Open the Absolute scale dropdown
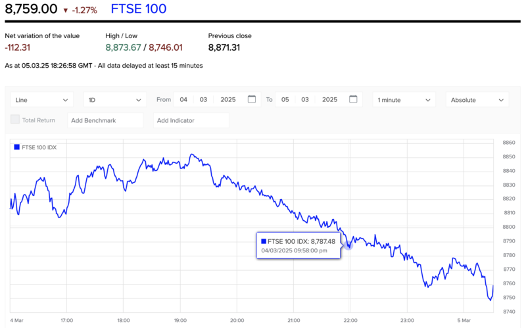The image size is (526, 328). click(x=477, y=100)
